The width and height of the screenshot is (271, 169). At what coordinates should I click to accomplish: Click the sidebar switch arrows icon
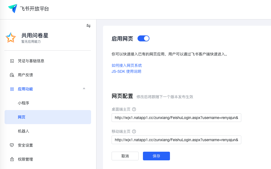pyautogui.click(x=89, y=26)
